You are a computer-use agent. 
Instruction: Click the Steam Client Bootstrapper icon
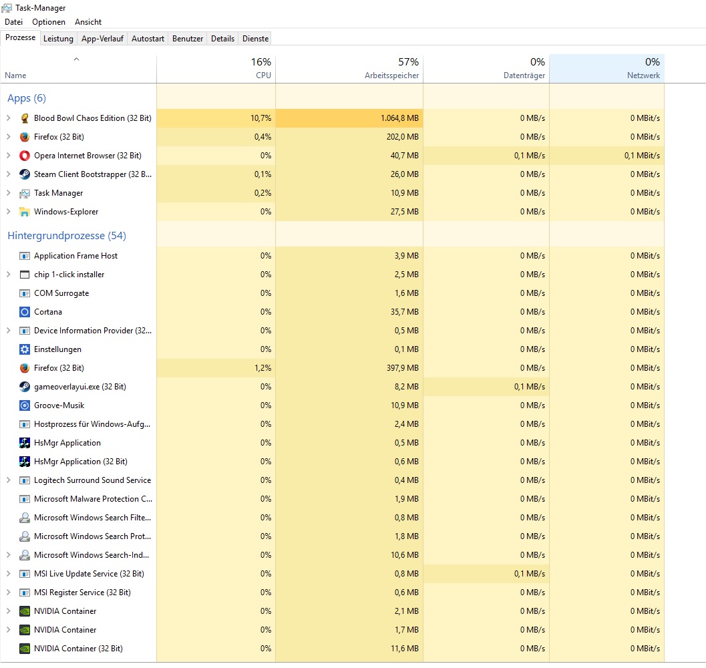(25, 174)
